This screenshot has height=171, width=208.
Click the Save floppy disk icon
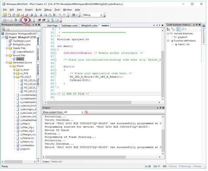click(x=22, y=15)
